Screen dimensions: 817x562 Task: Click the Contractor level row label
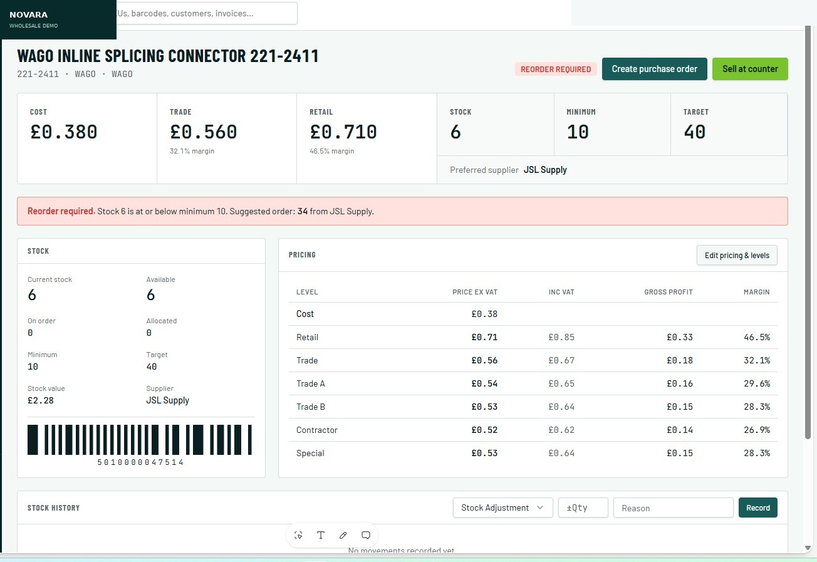317,430
